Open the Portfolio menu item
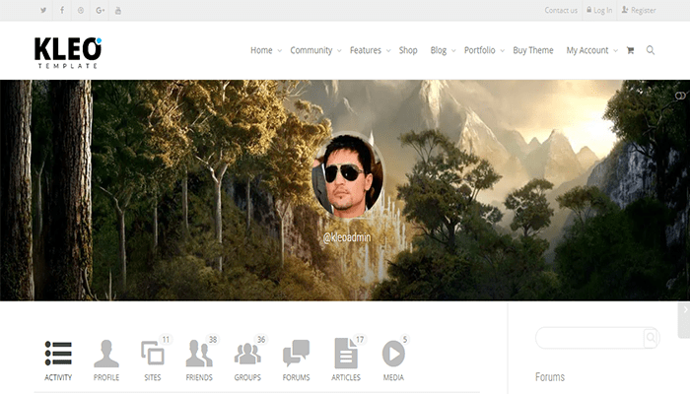Viewport: 690px width, 394px height. (x=480, y=50)
